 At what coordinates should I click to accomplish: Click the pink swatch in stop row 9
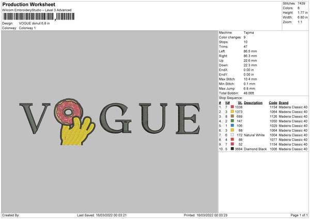[233, 144]
